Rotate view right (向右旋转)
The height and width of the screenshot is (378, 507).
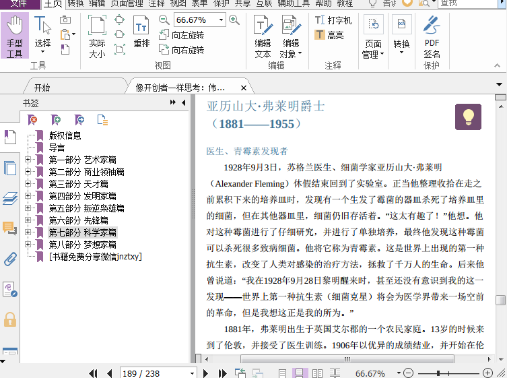[x=181, y=49]
